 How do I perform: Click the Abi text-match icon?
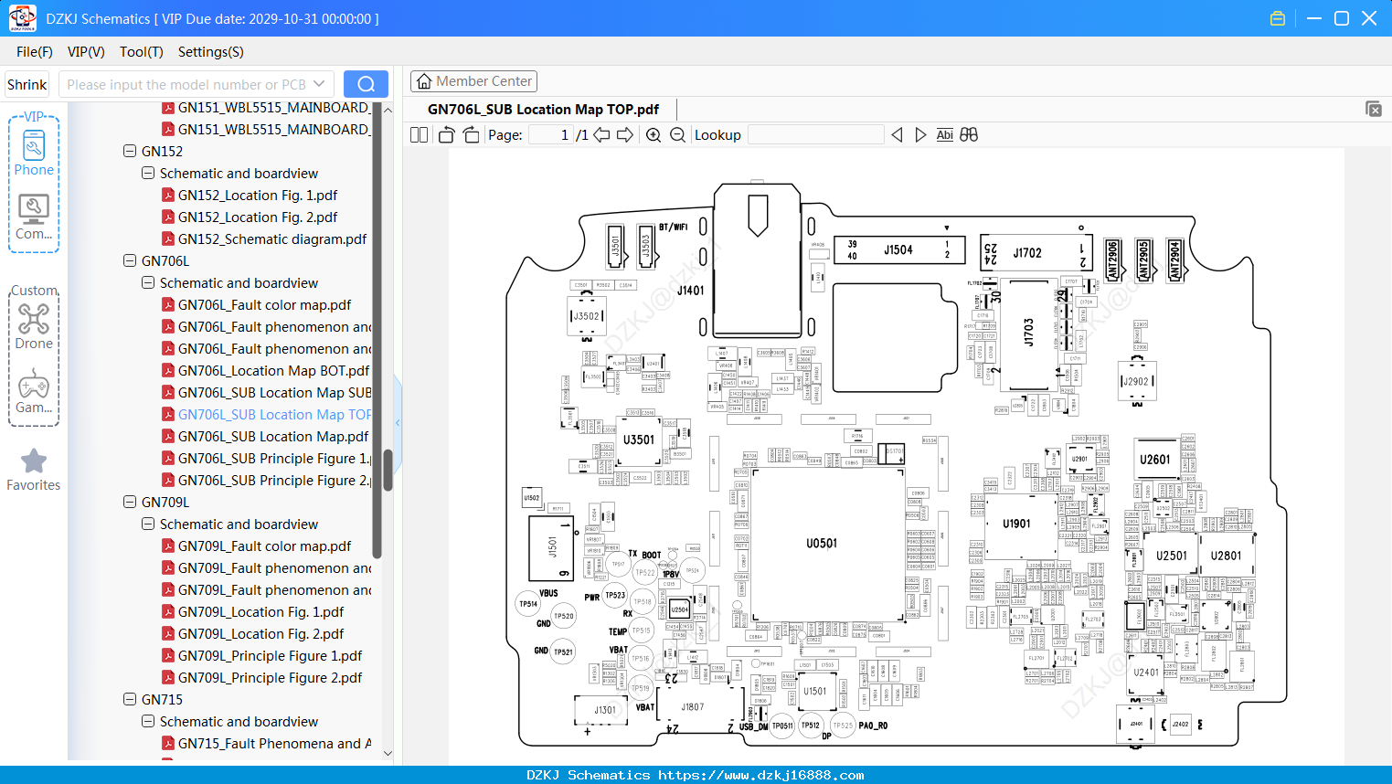(x=945, y=135)
